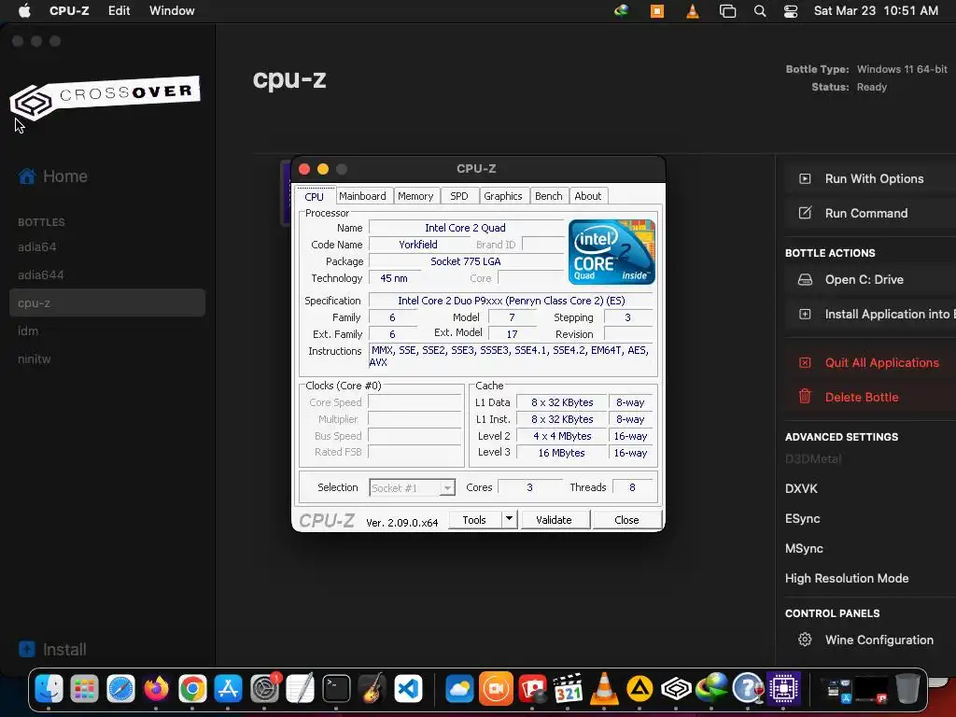
Task: Click Run With Options
Action: coord(870,178)
